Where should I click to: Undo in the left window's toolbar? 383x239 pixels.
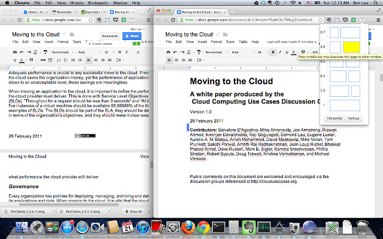22,52
